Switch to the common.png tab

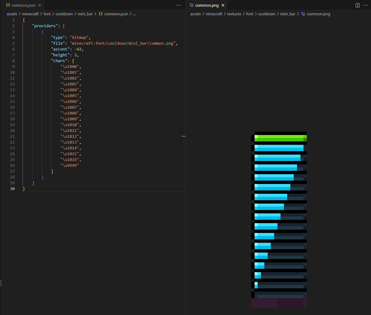pos(207,5)
